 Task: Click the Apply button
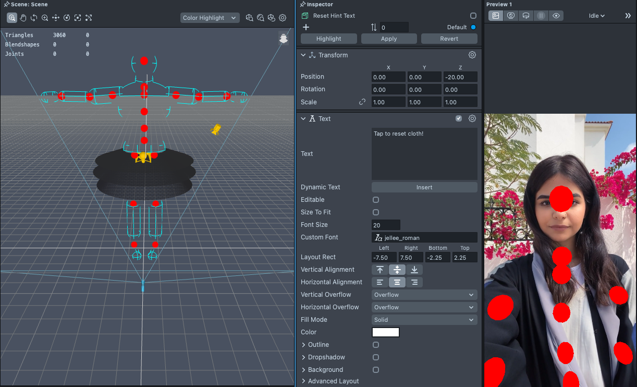[389, 39]
